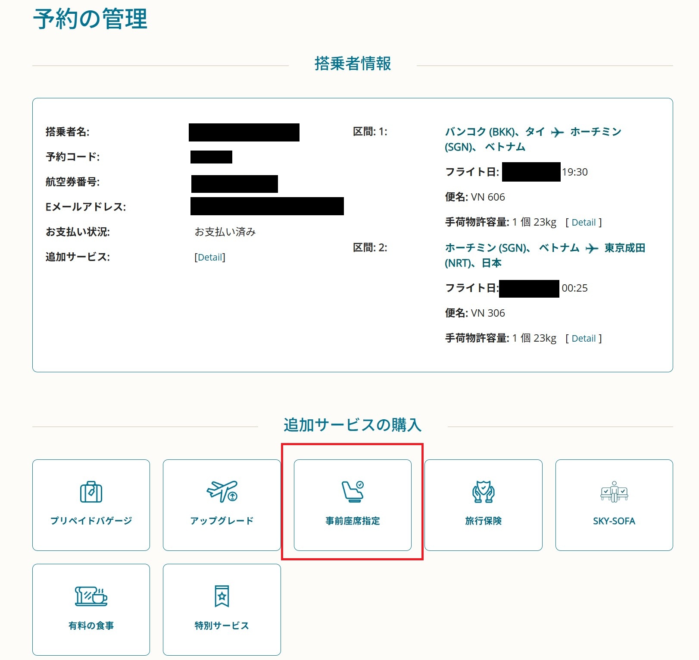Click the Eメールアドレス: label

[86, 207]
